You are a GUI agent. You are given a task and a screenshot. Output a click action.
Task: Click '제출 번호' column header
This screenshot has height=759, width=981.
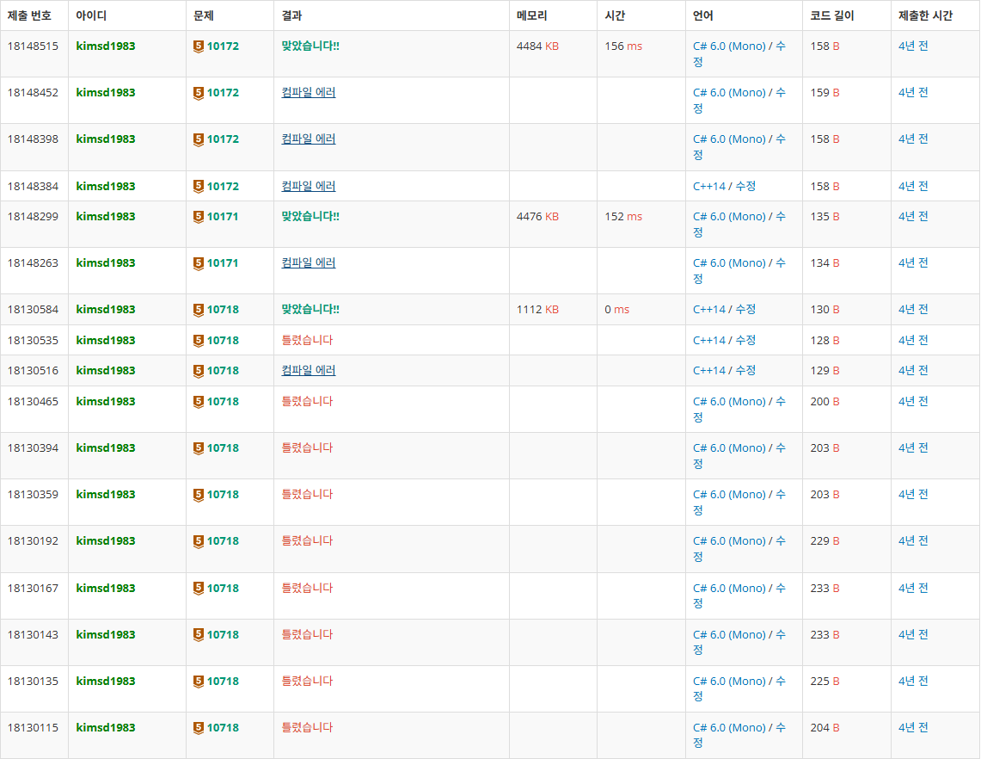click(x=29, y=15)
